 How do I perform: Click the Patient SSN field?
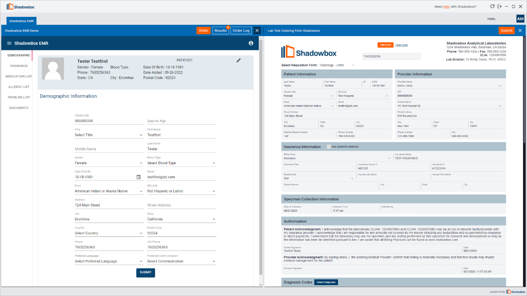point(109,121)
